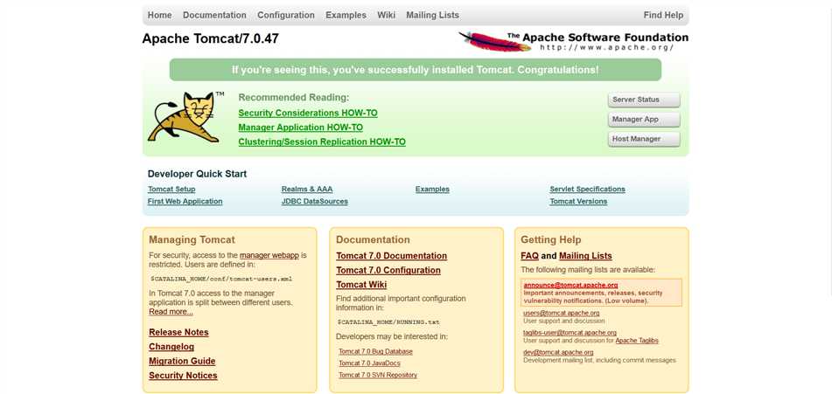The height and width of the screenshot is (394, 832).
Task: Click the $CATALINA_HOME/conf/tomcat-users.xml path text
Action: coord(221,279)
